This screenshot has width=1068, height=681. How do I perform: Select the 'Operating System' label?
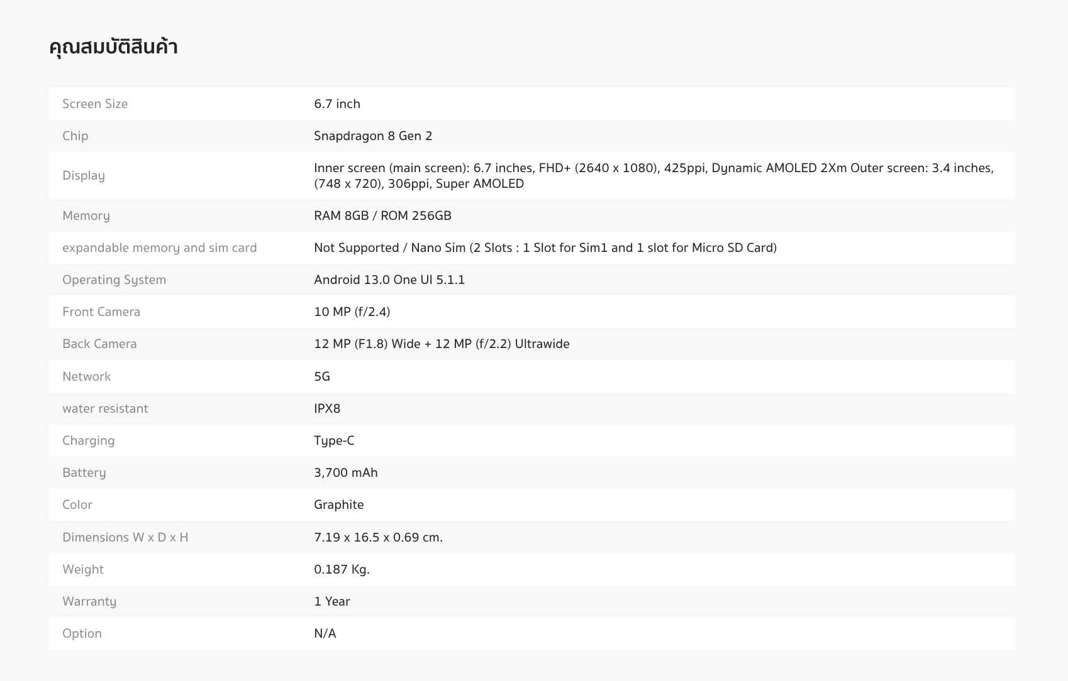pos(114,280)
